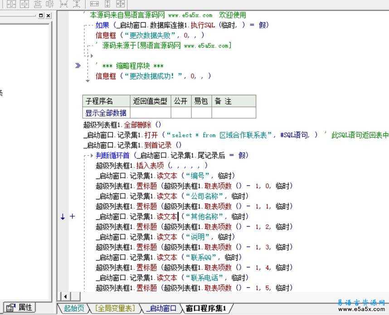Click the flow arrow under the 如果 branch
The image size is (389, 315).
point(92,56)
